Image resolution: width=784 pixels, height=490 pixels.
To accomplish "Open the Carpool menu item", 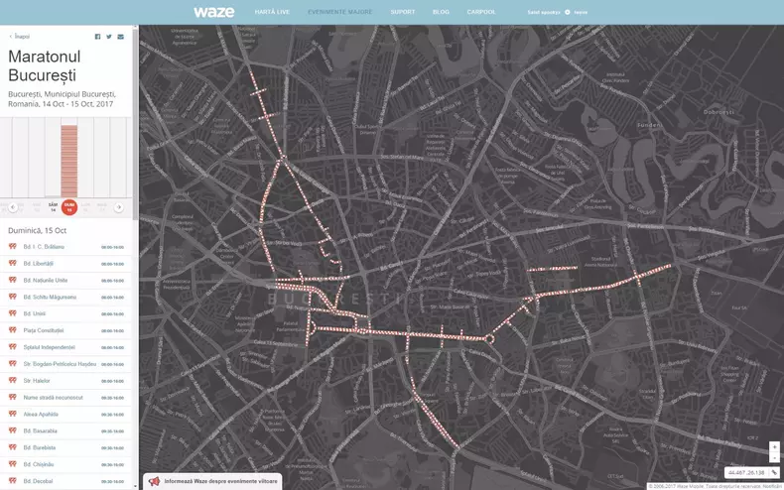I will [x=481, y=12].
